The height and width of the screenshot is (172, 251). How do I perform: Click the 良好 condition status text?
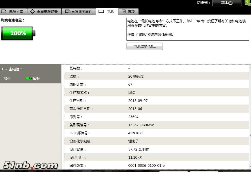(x=37, y=78)
